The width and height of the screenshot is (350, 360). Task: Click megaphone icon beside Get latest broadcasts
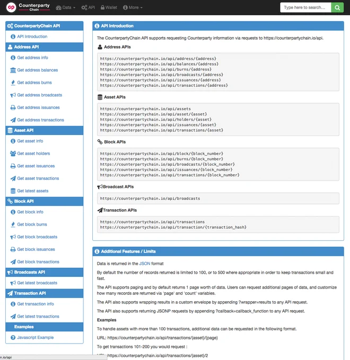coord(13,283)
